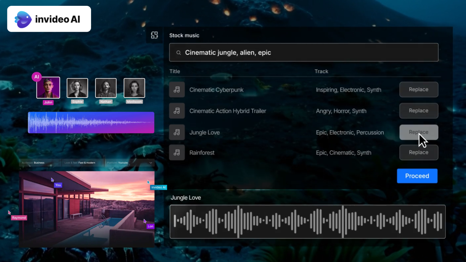
Task: Expand the Platform: Youtube dropdown chevron
Action: 151,163
